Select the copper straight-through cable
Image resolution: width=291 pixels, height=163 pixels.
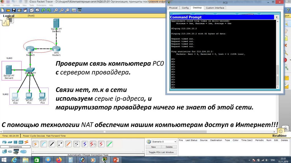[52, 144]
